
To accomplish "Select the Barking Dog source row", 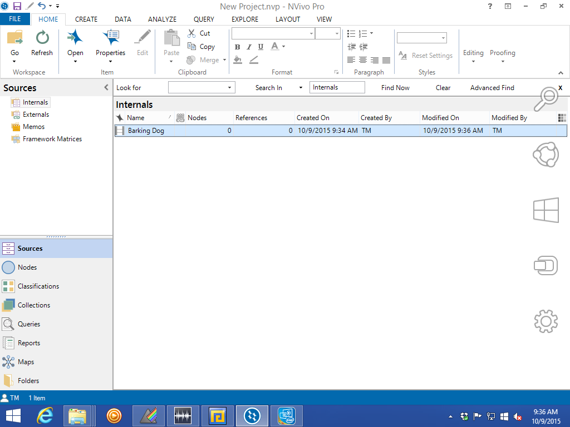I will coord(146,131).
